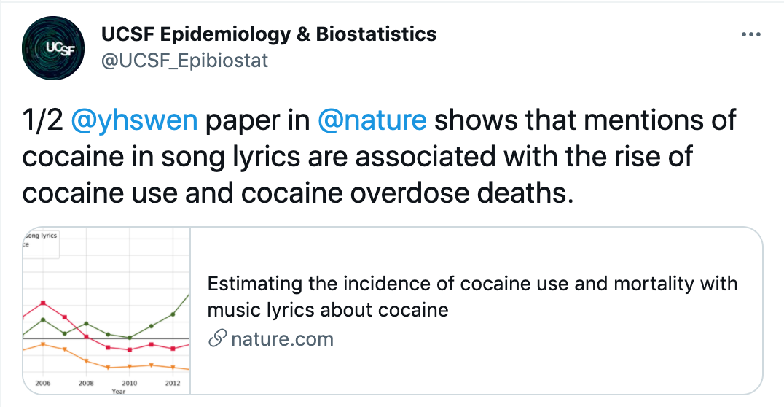This screenshot has height=407, width=784.
Task: Click the 2008 x-axis label
Action: [86, 383]
